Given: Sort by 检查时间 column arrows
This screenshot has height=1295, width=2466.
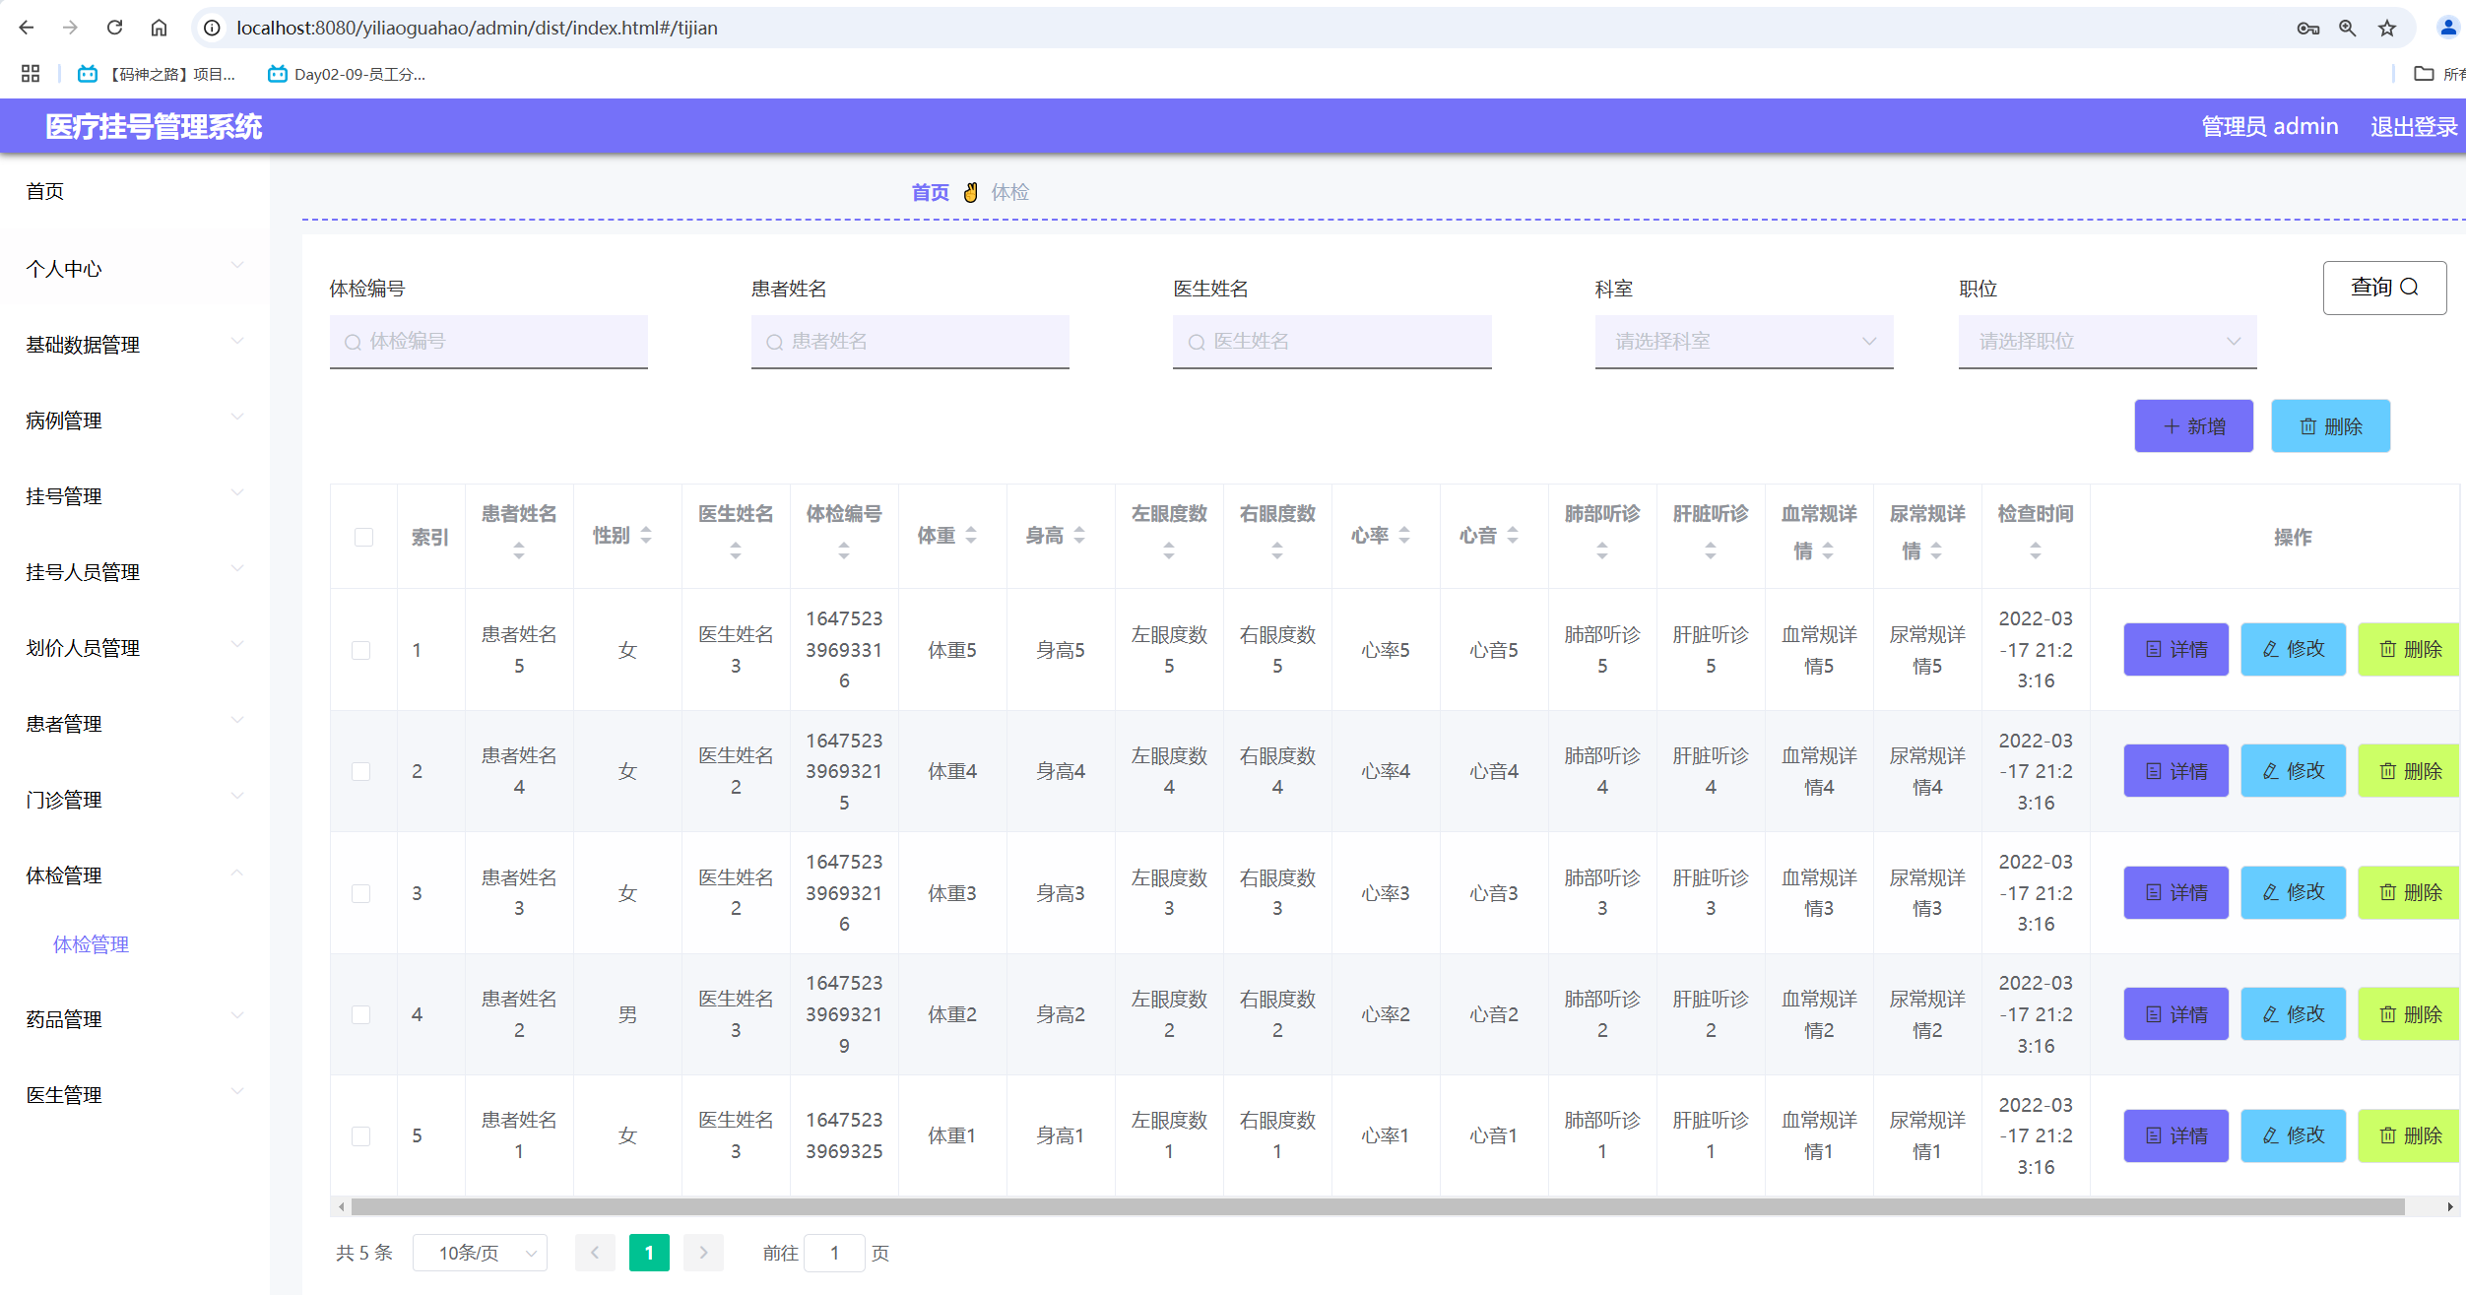Looking at the screenshot, I should pyautogui.click(x=2036, y=550).
